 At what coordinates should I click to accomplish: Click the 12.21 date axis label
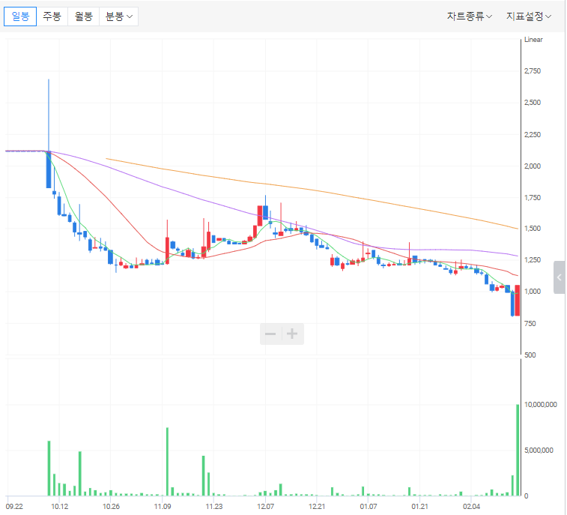tap(317, 506)
